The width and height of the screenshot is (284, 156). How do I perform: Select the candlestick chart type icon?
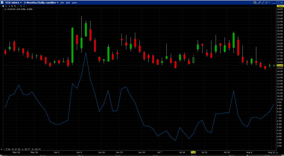pyautogui.click(x=6, y=6)
